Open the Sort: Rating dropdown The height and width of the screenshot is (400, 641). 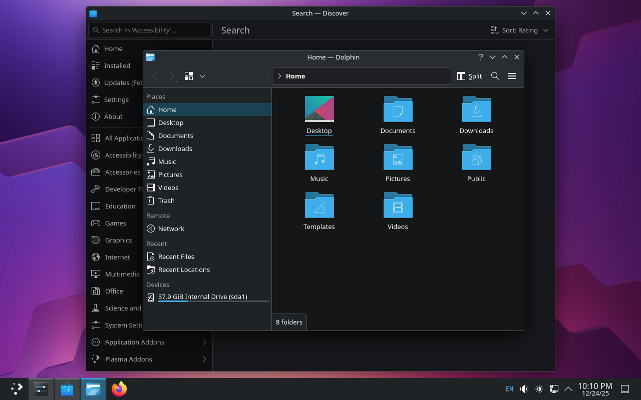click(520, 30)
